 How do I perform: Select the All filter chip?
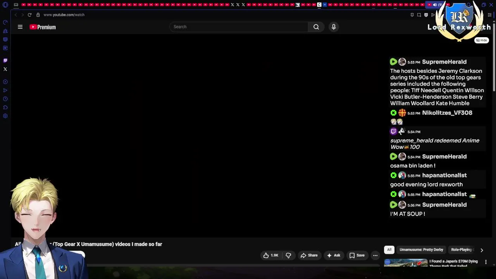[x=389, y=250]
